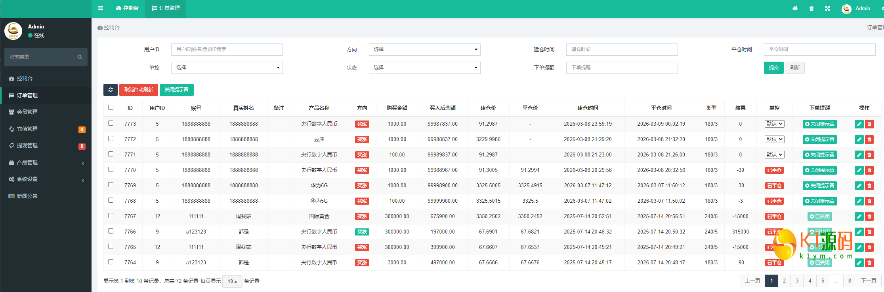Check the row checkbox for order 7770

[111, 170]
